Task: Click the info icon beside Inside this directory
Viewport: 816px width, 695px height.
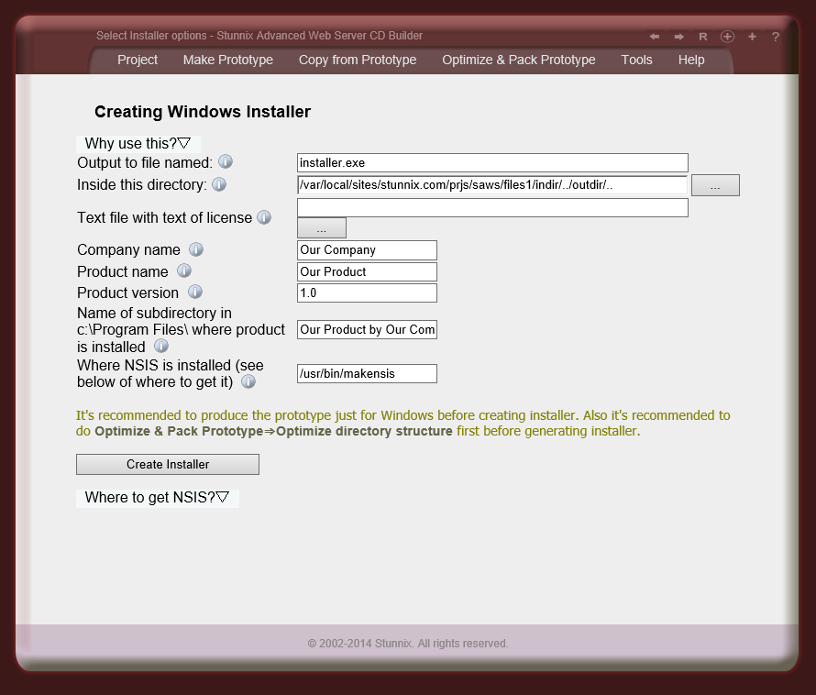Action: [218, 184]
